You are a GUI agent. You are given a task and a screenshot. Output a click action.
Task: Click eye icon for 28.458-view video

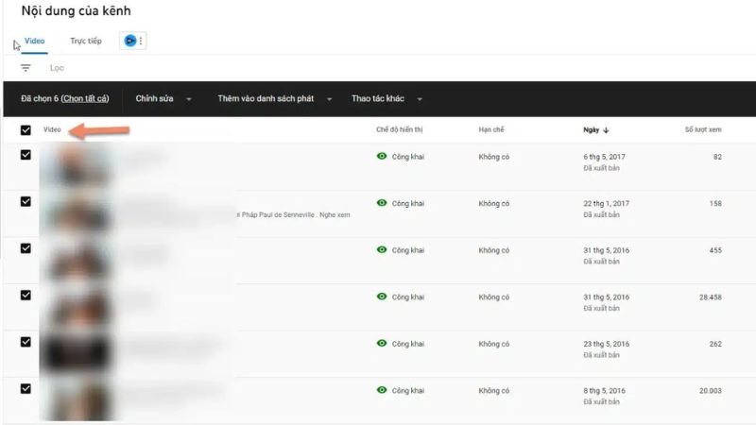coord(382,296)
